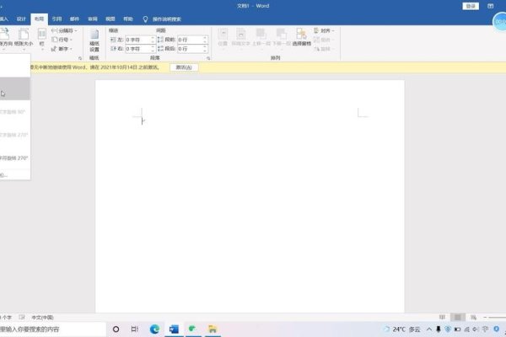Screen dimensions: 506x337
Task: Open the Page Setup dialog launcher
Action: point(80,58)
